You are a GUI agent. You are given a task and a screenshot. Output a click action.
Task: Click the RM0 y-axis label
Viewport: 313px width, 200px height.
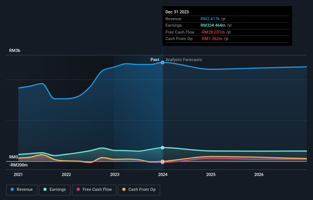[x=14, y=157]
